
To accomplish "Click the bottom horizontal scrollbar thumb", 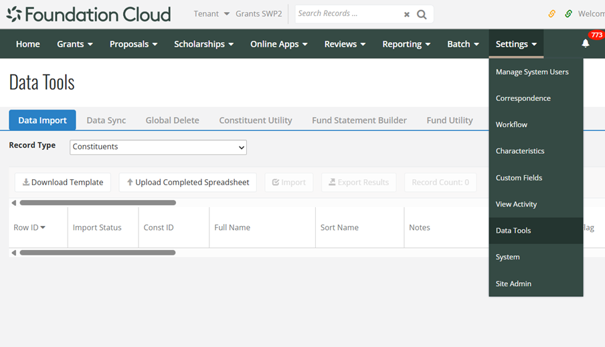I will [98, 253].
